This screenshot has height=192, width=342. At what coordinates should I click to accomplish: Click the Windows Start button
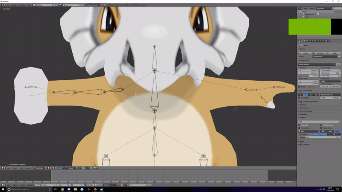coord(3,189)
